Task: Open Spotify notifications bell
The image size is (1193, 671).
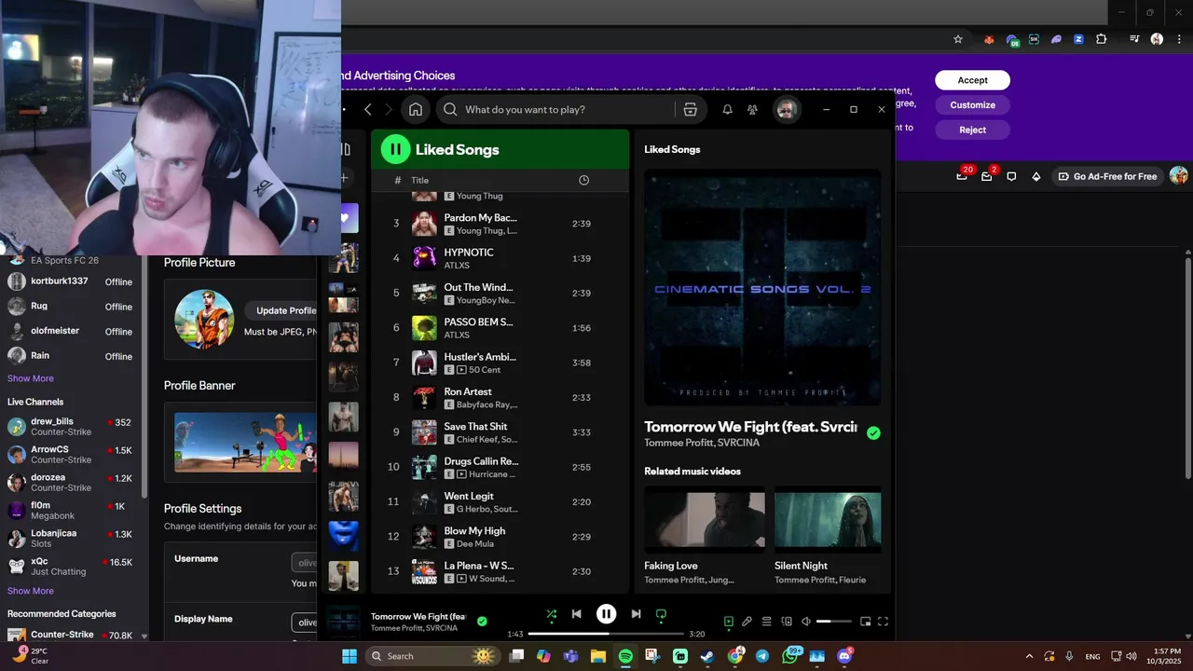Action: pyautogui.click(x=727, y=109)
